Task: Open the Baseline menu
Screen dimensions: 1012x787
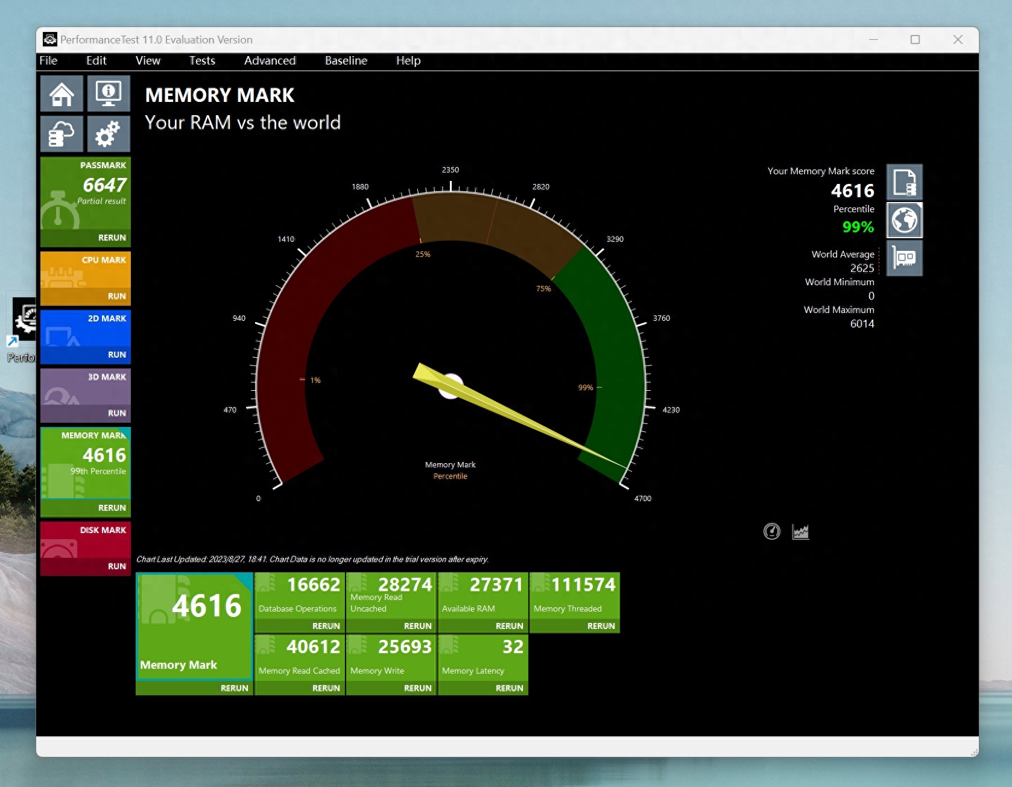Action: coord(346,61)
